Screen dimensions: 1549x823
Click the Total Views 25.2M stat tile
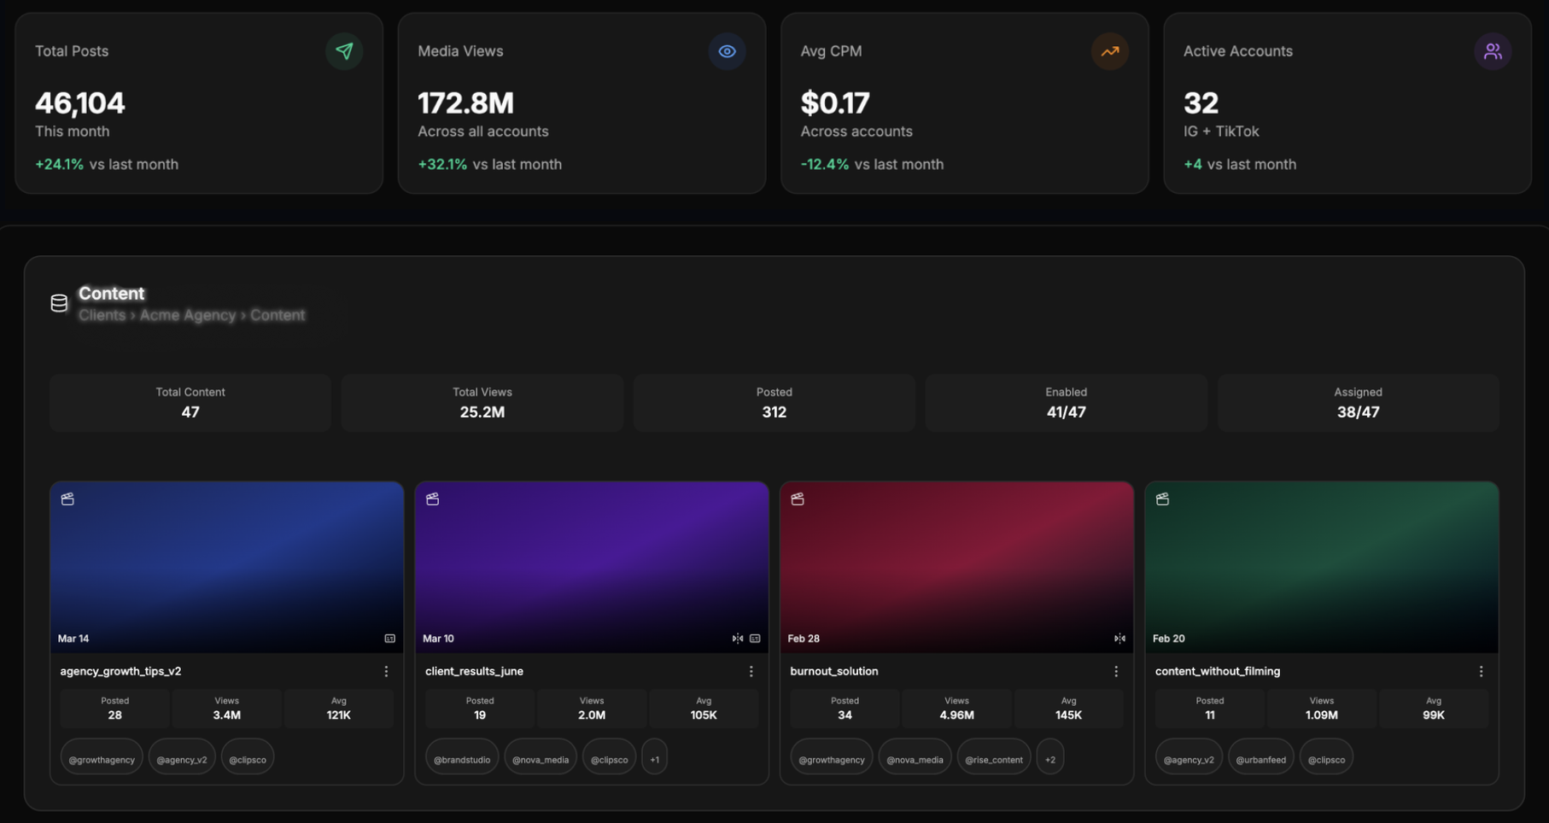coord(482,403)
